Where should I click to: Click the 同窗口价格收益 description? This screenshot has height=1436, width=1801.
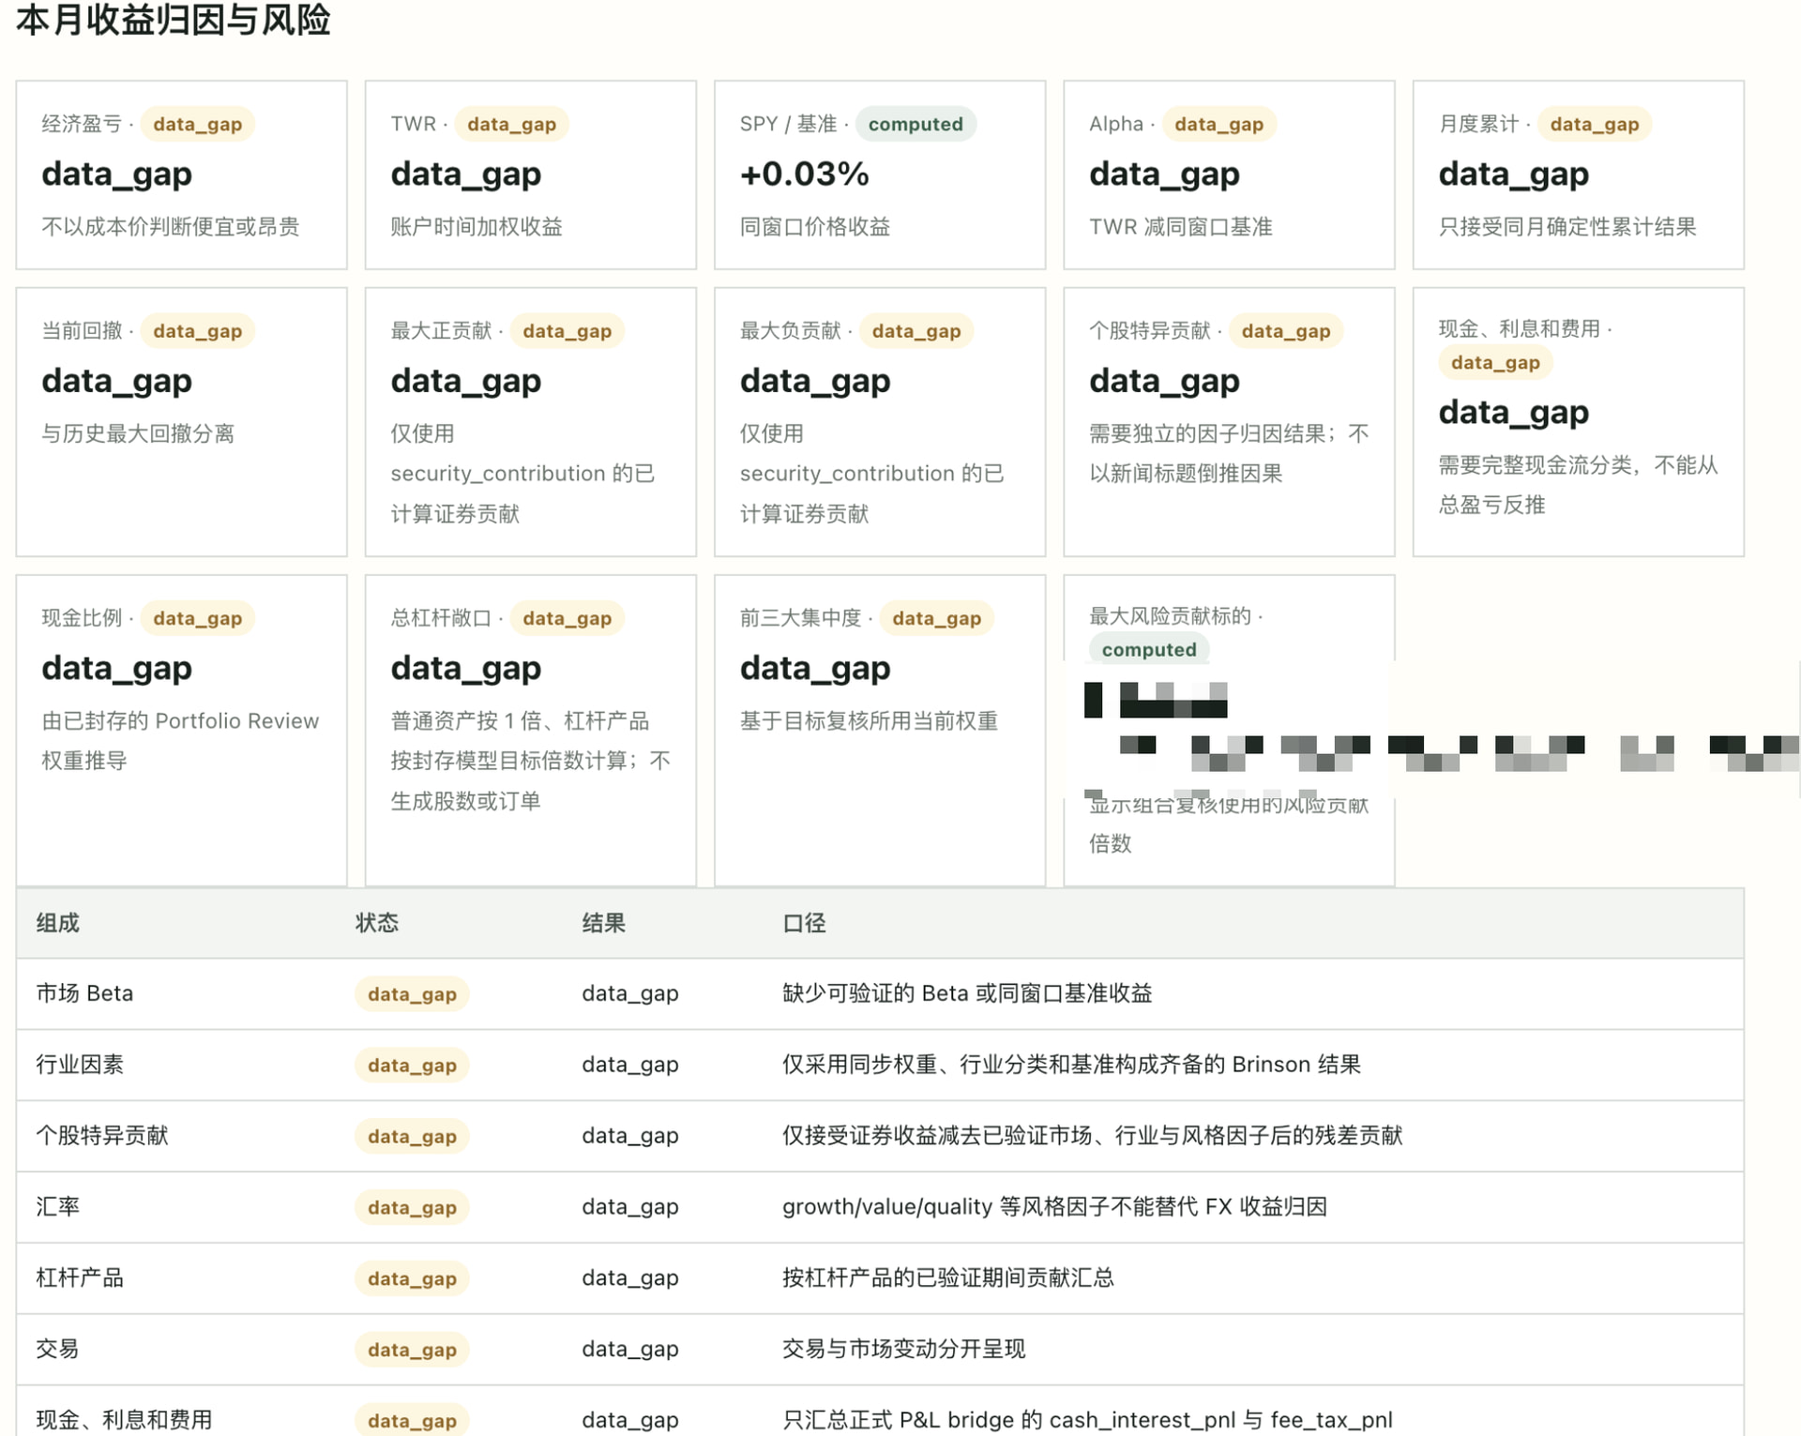click(814, 226)
